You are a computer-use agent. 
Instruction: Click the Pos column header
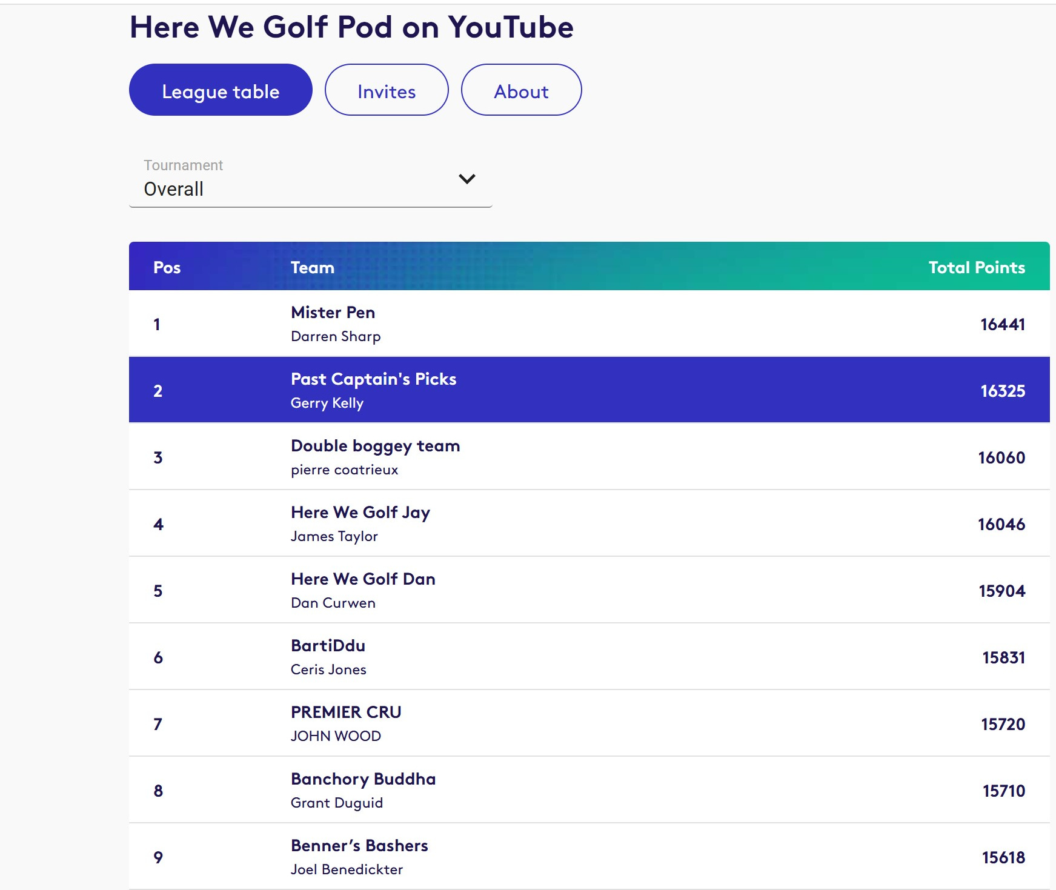pyautogui.click(x=167, y=267)
